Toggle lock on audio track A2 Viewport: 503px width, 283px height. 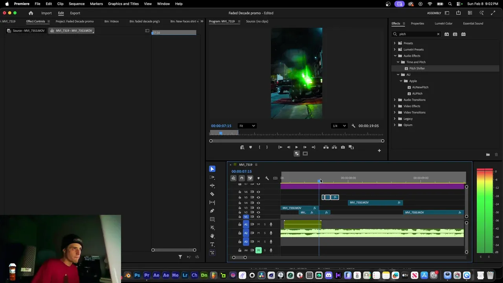pyautogui.click(x=240, y=233)
